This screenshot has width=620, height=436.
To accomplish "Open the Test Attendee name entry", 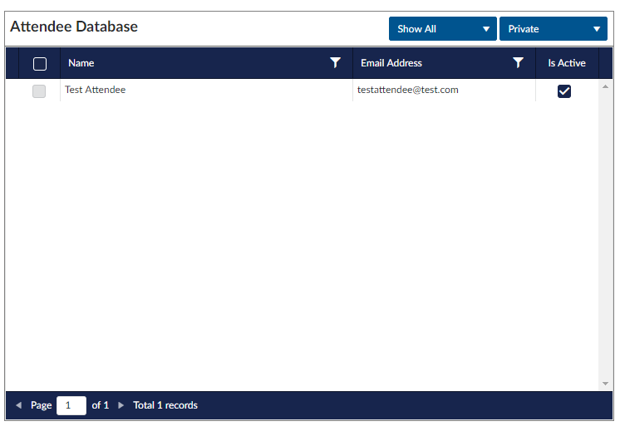I will tap(96, 90).
